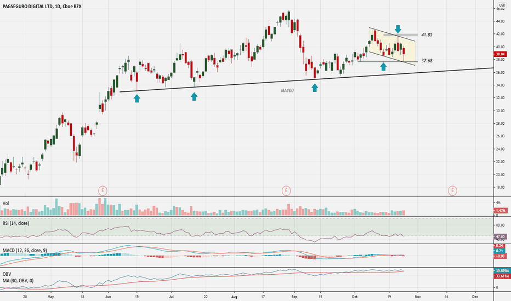
Task: Select the RSI (14, close) indicator label
Action: pos(16,223)
